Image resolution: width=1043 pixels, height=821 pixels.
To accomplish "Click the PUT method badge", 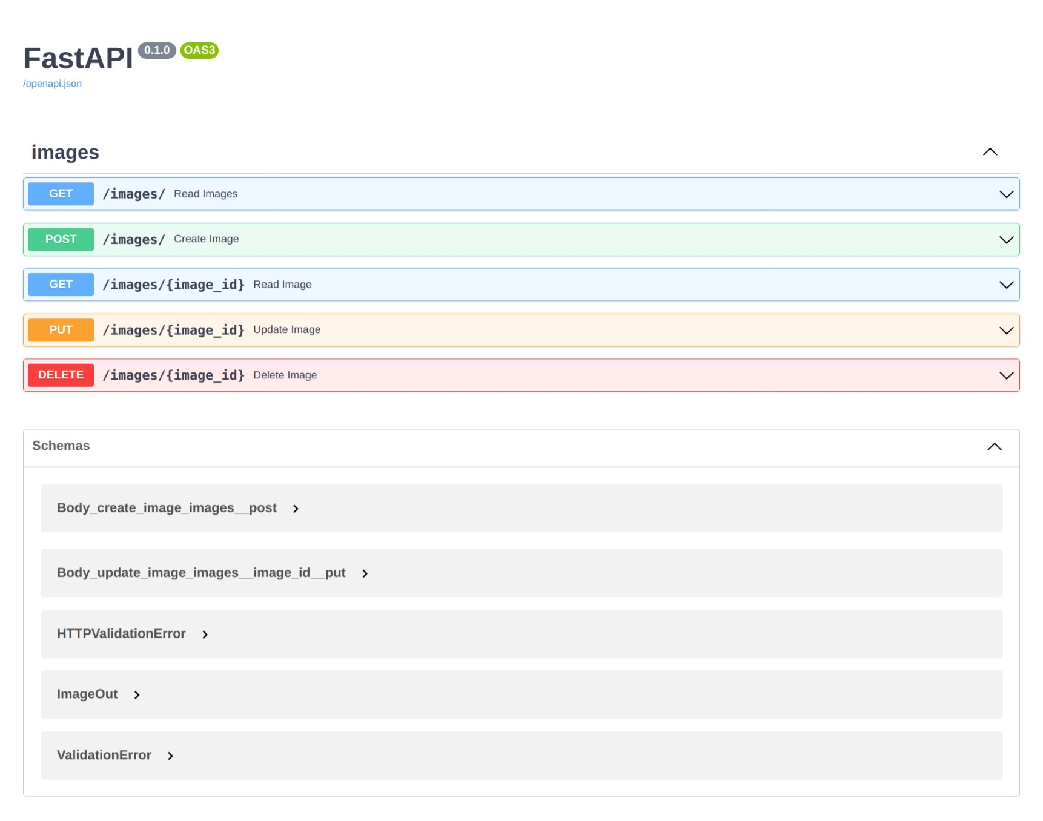I will [x=61, y=330].
